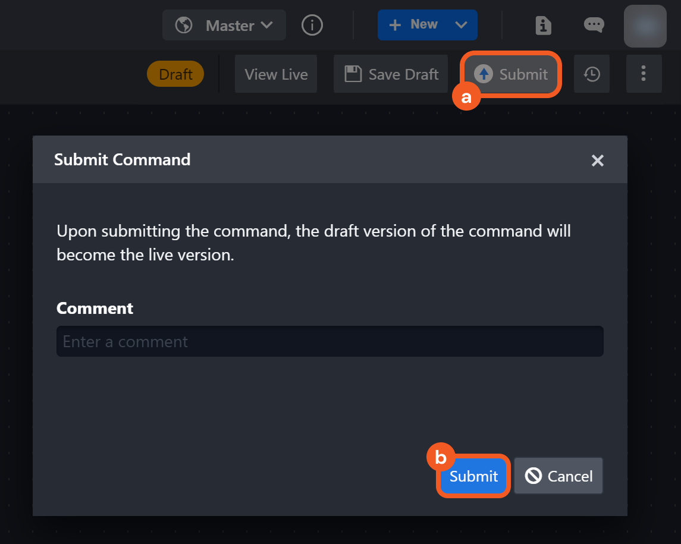Viewport: 681px width, 544px height.
Task: Open the document info panel icon
Action: [x=543, y=25]
